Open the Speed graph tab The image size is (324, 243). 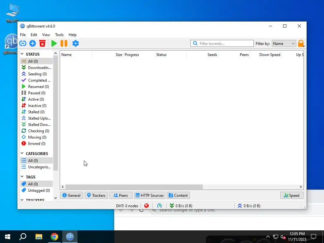point(292,195)
